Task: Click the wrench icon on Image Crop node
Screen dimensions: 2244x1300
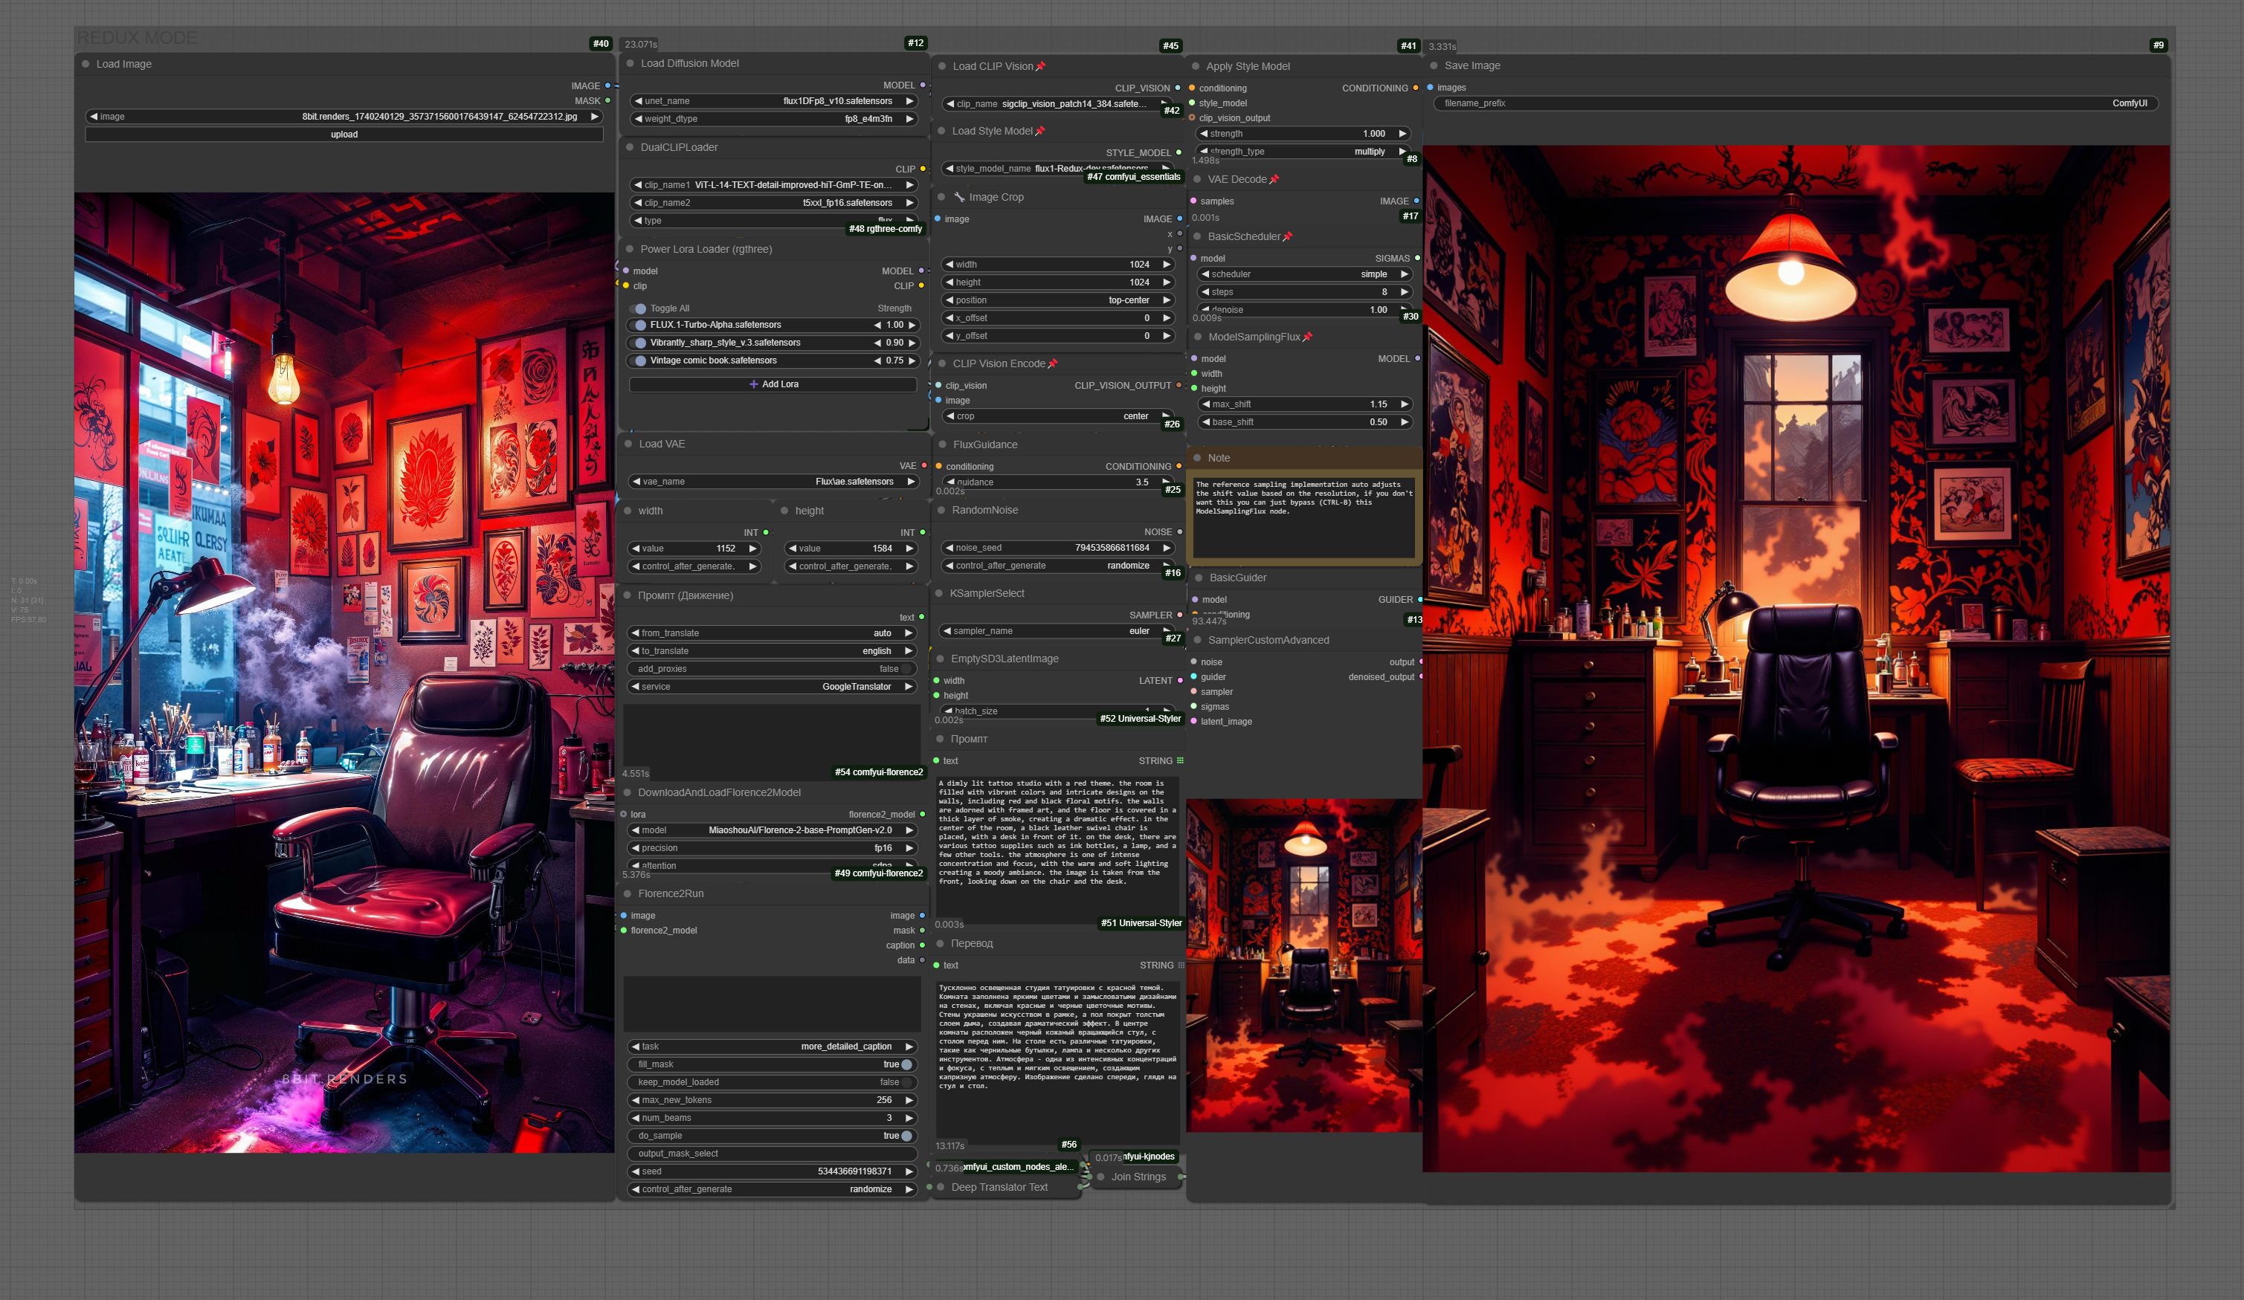Action: 959,198
